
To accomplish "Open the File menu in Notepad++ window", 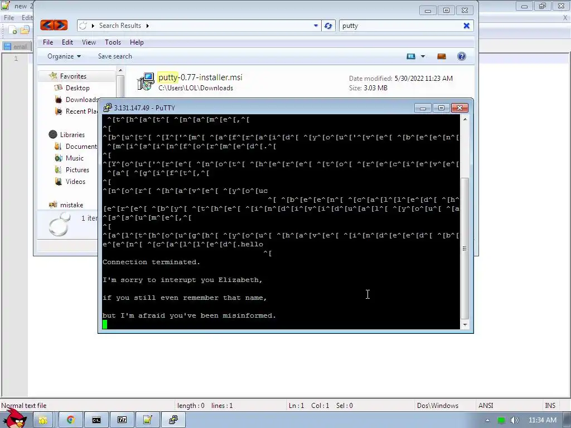I will click(x=9, y=17).
